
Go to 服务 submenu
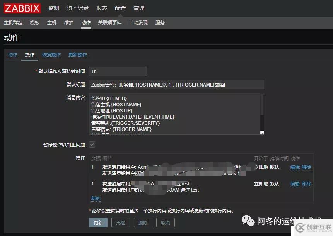tap(160, 23)
